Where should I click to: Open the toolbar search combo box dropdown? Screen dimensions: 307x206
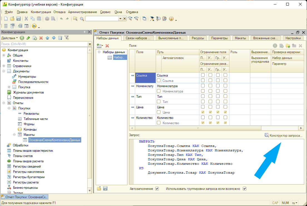click(x=120, y=19)
